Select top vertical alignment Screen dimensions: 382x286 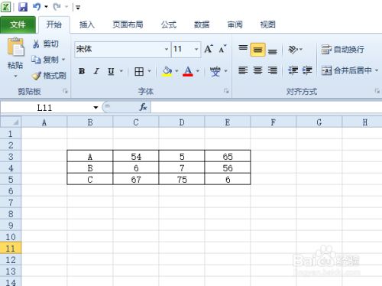(243, 49)
